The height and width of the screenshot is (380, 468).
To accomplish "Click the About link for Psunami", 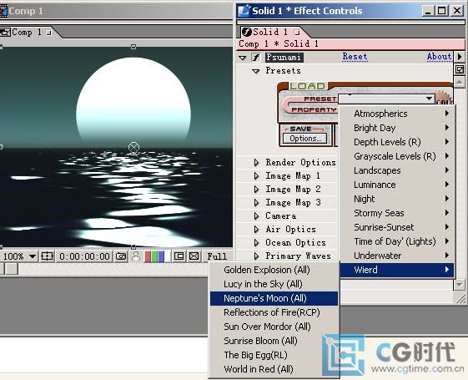I will point(439,57).
